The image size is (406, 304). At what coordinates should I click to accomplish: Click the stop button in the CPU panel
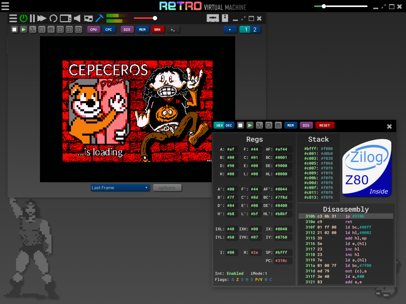coord(241,125)
